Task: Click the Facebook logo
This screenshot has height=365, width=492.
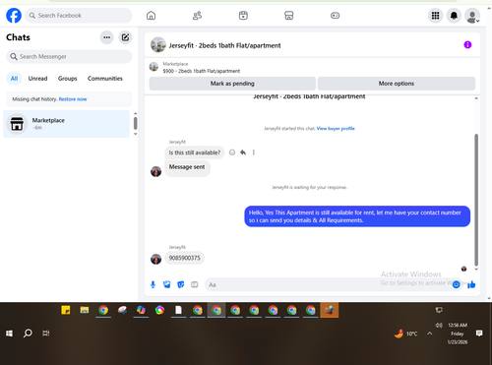Action: (x=14, y=16)
